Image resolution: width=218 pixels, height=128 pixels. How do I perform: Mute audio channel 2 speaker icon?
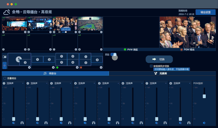click(37, 123)
